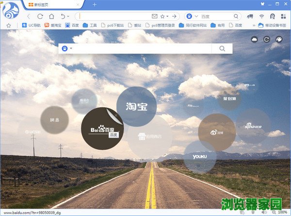Expand the bookmark star dropdown arrow
The image size is (291, 216).
[x=167, y=16]
